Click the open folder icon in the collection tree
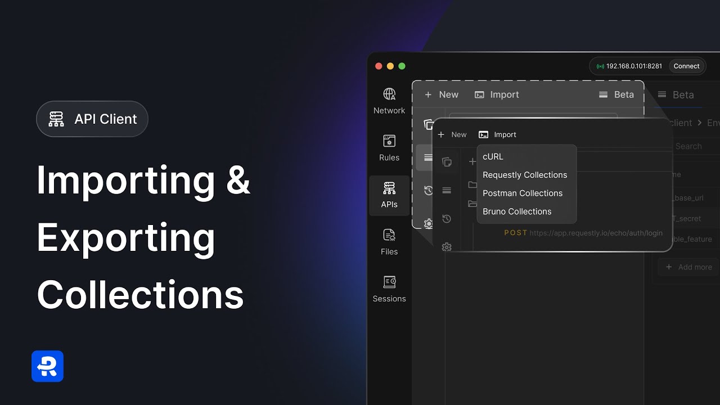 click(472, 203)
